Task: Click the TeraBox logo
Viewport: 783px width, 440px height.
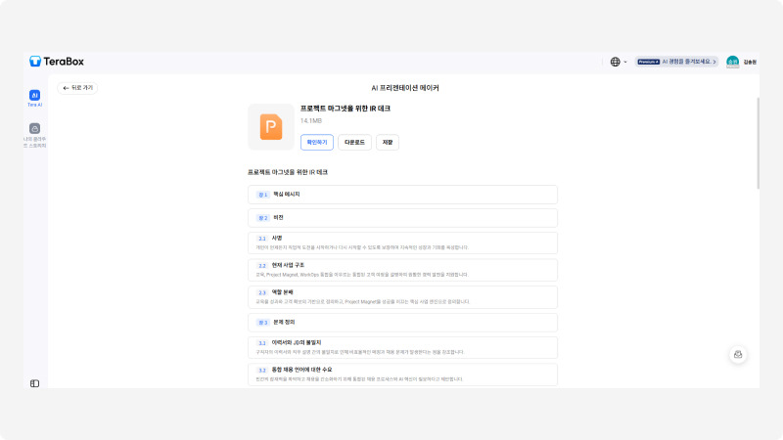Action: click(57, 62)
